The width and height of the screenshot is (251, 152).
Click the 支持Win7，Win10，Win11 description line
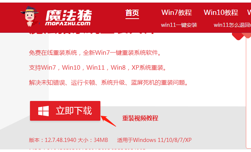coord(98,68)
